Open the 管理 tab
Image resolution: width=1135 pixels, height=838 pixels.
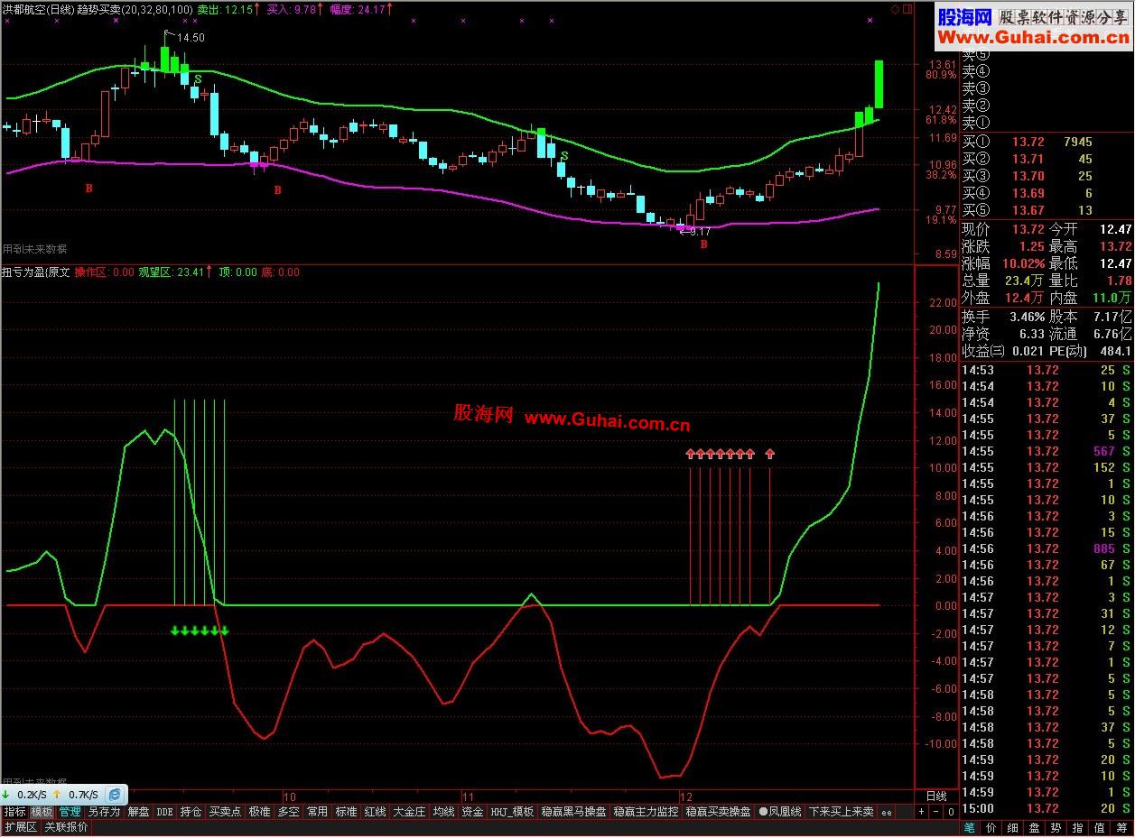coord(70,812)
